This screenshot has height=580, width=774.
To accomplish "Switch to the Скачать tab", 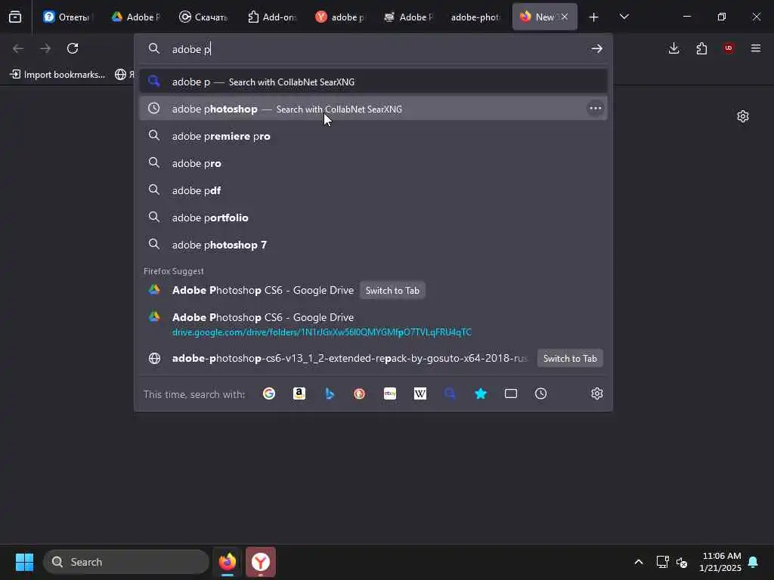I will pos(204,17).
